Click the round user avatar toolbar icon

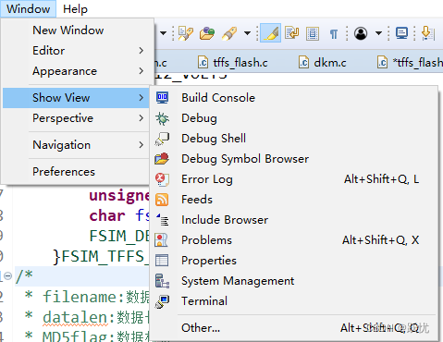(361, 33)
